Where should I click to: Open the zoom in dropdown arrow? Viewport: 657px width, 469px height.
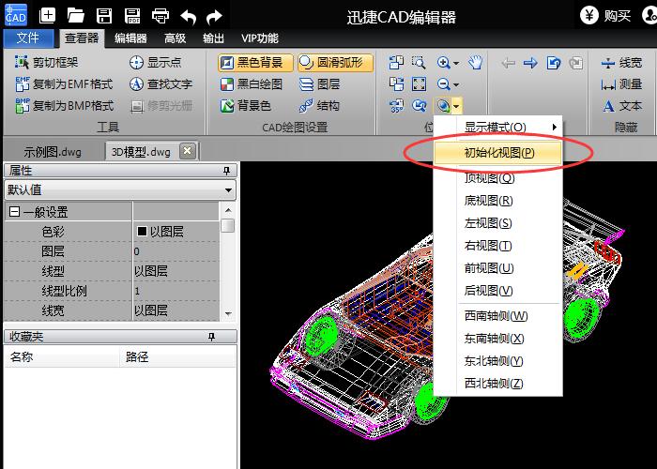coord(456,63)
